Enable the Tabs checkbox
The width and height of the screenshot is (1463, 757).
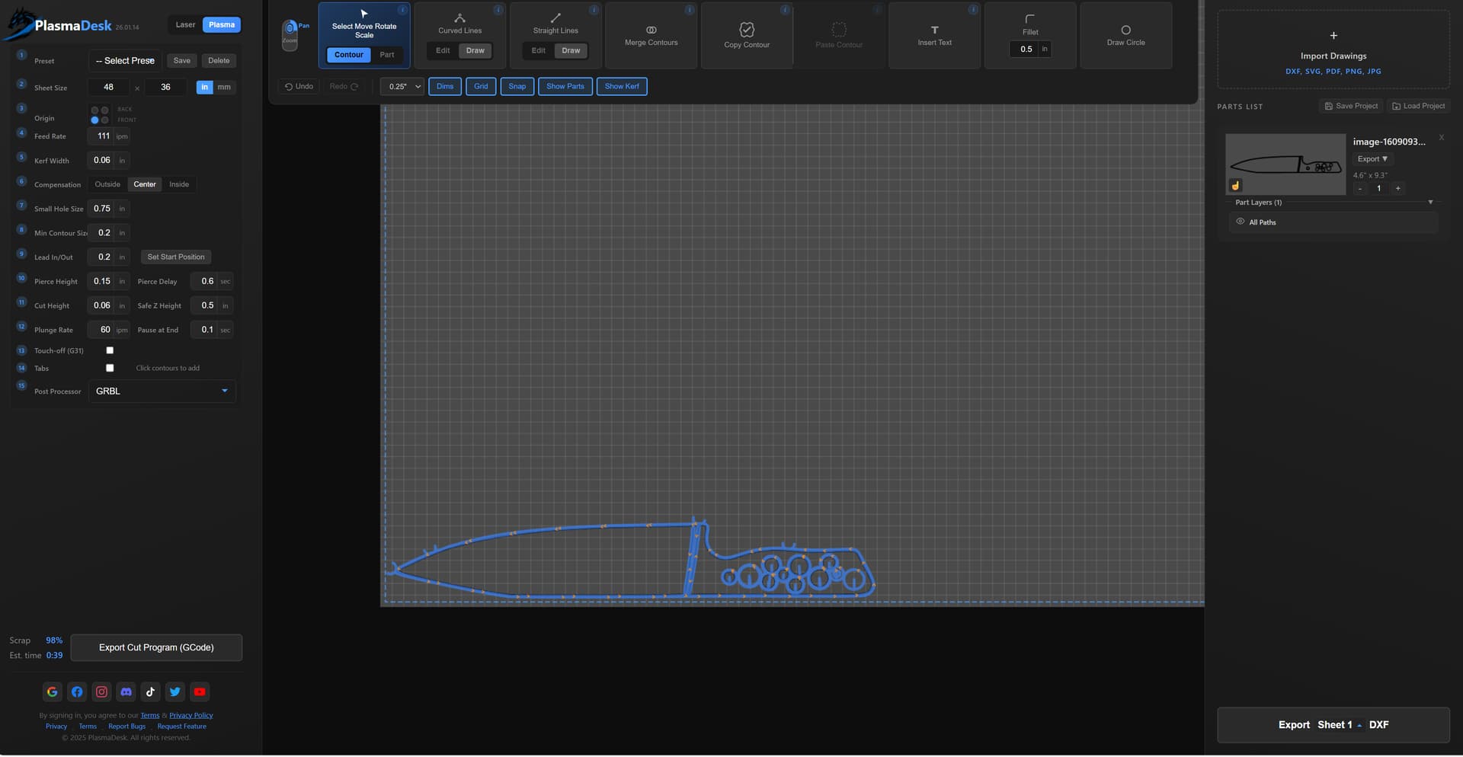coord(110,369)
